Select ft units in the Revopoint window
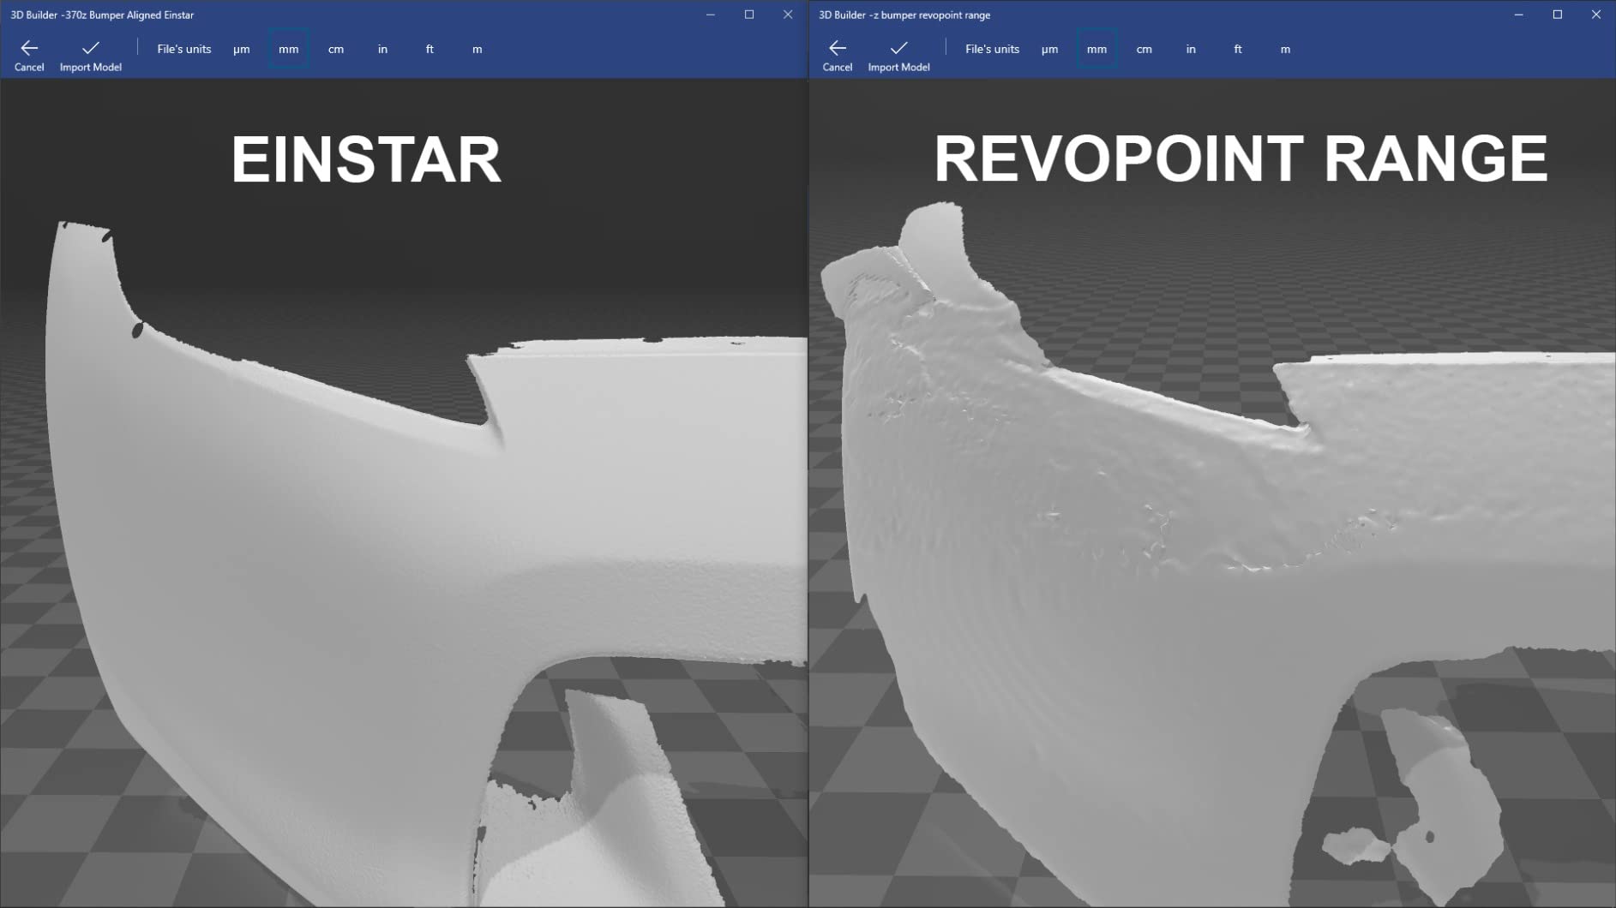 click(1237, 49)
